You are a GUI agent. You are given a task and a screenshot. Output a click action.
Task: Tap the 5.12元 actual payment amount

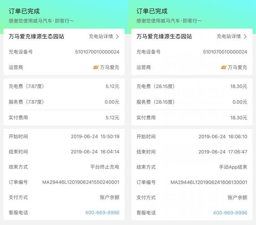[113, 118]
